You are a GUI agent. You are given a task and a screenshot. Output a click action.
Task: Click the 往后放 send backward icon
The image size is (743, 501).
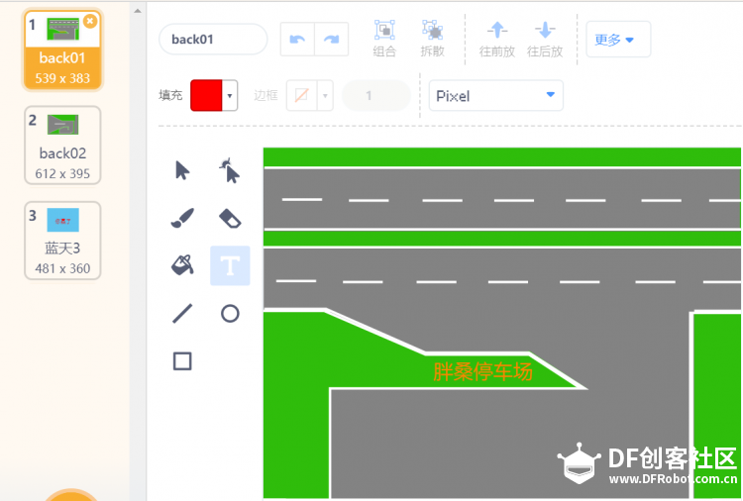545,39
